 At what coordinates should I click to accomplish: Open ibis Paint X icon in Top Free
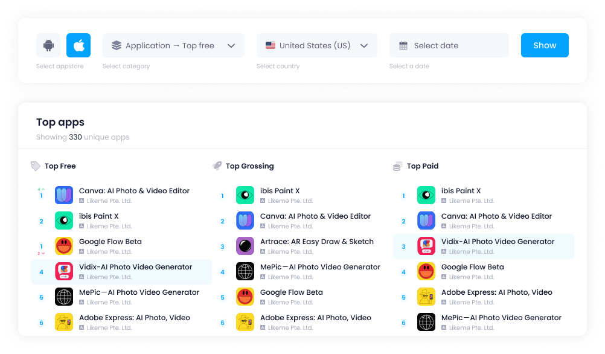click(64, 220)
